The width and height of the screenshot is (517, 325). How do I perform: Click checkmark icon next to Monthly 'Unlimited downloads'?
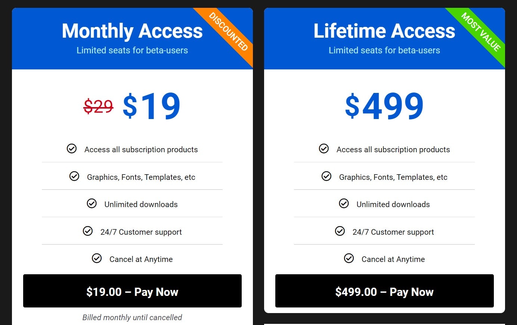pyautogui.click(x=92, y=203)
